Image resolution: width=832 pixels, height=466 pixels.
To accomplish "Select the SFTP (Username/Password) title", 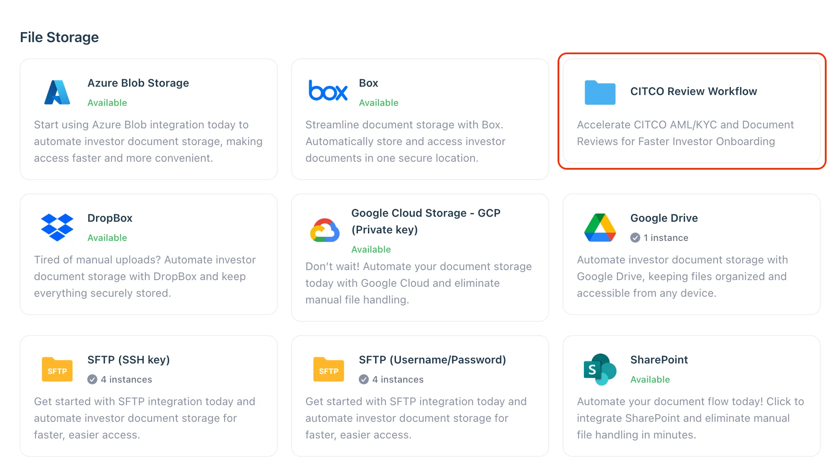I will [x=432, y=360].
